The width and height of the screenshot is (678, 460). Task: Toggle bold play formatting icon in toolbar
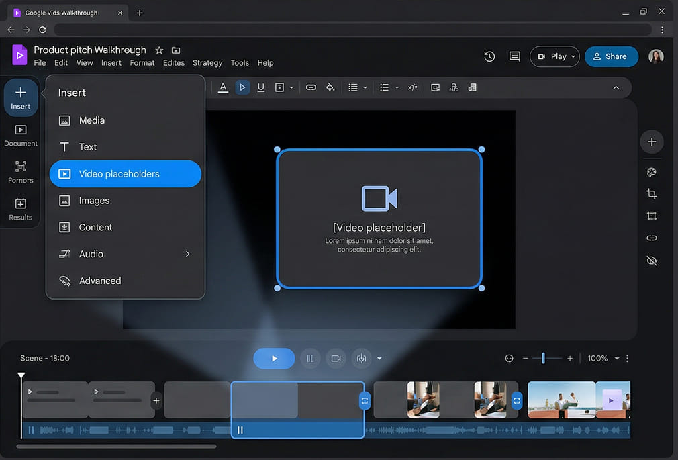[x=242, y=87]
